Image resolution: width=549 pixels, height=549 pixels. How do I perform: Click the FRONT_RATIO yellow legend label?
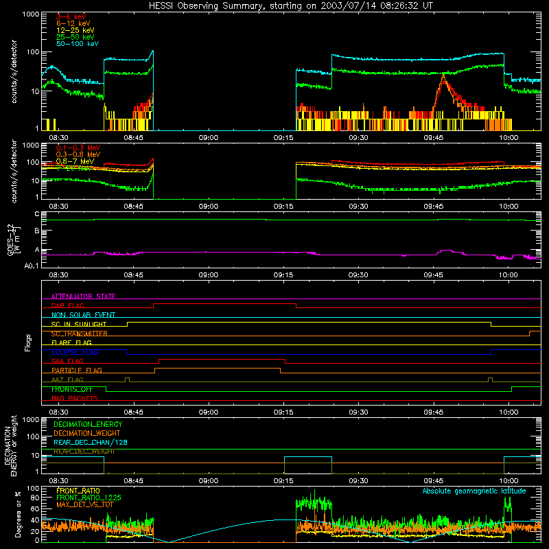(78, 491)
